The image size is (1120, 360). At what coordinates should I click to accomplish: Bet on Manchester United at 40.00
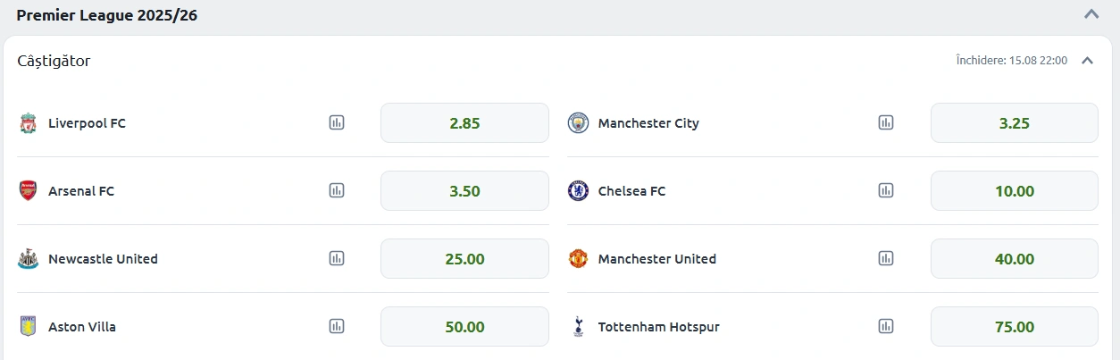pos(1015,259)
